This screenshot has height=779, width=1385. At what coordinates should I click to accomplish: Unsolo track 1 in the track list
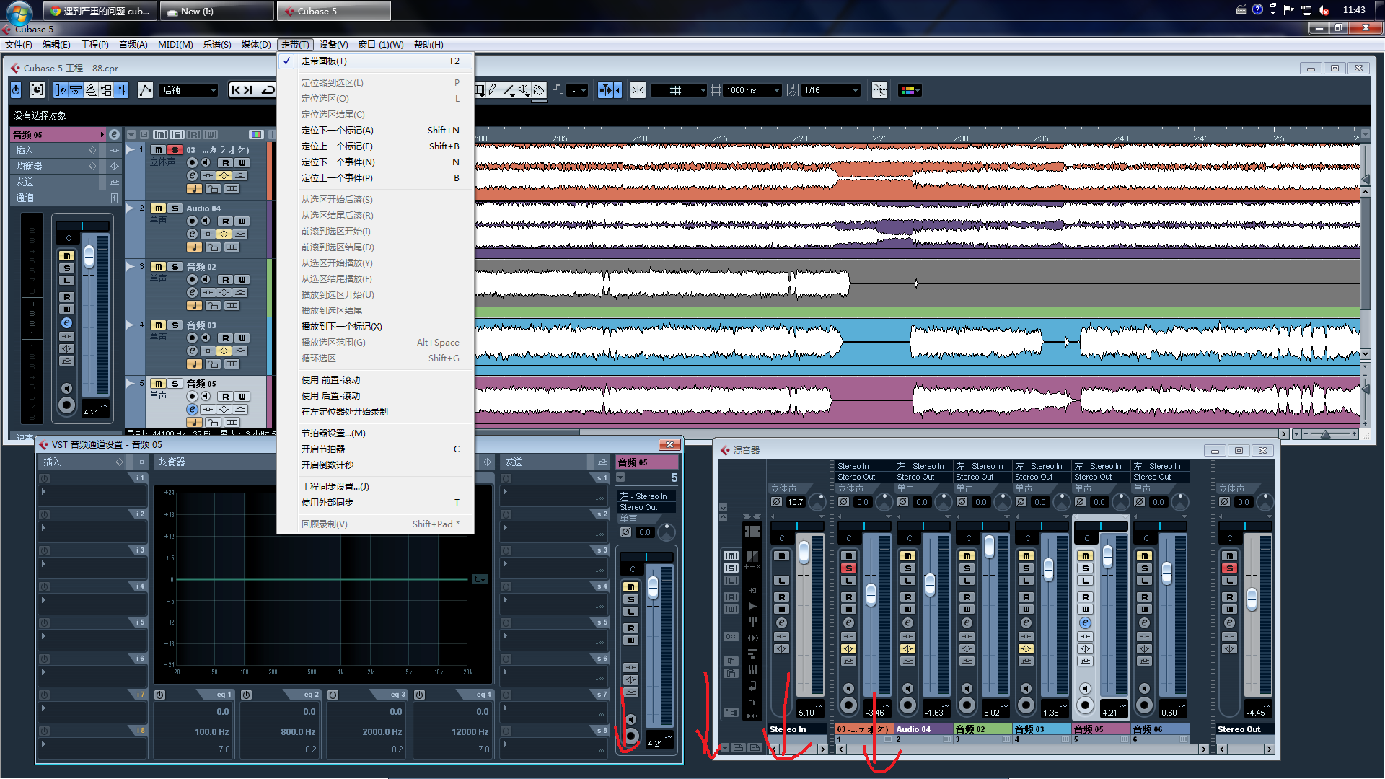175,150
